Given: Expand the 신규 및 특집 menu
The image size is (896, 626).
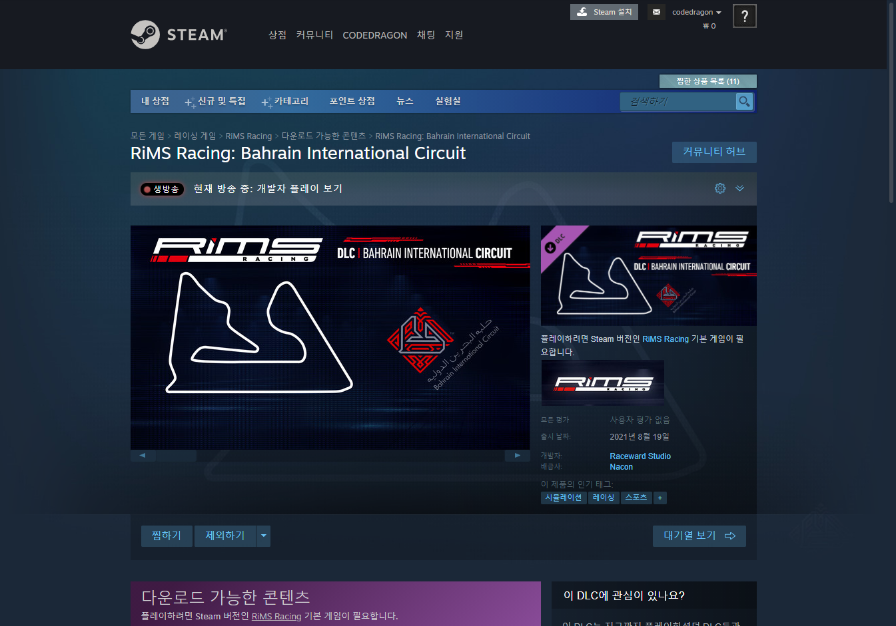Looking at the screenshot, I should [215, 101].
